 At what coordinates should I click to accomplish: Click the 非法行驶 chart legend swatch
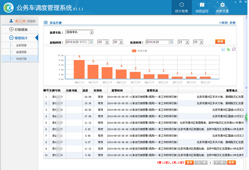pos(134,50)
